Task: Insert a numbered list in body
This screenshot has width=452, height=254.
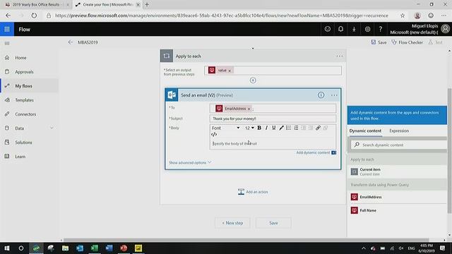Action: (x=296, y=128)
